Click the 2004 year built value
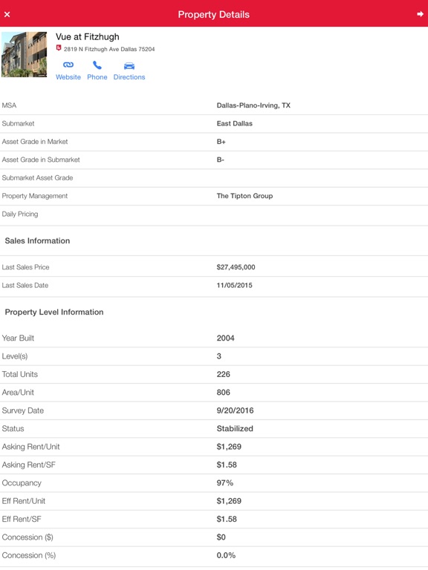 (226, 338)
